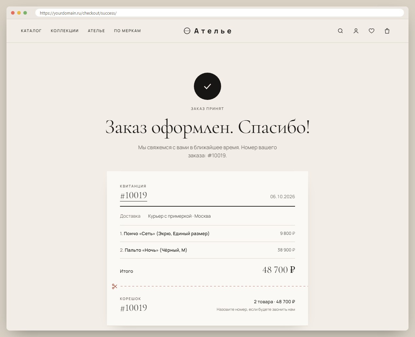The width and height of the screenshot is (415, 337).
Task: Click the Ателье brand name link
Action: coord(213,31)
